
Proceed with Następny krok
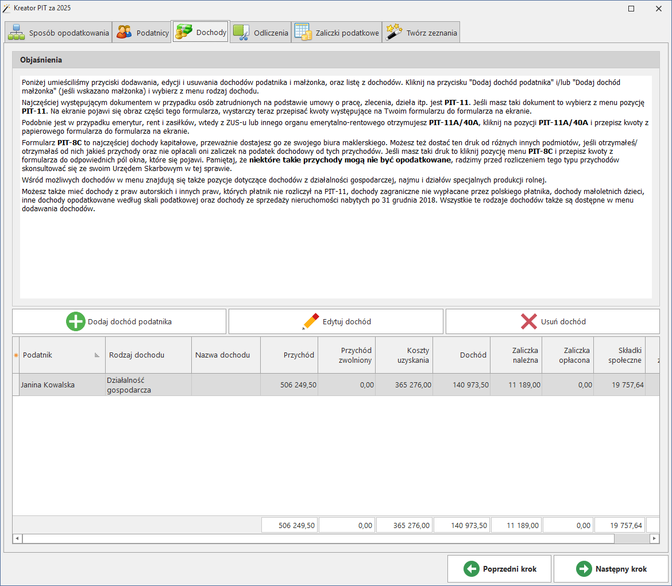tap(611, 569)
